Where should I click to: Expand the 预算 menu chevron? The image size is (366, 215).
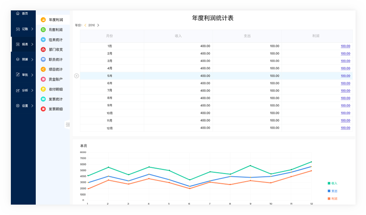pyautogui.click(x=32, y=59)
